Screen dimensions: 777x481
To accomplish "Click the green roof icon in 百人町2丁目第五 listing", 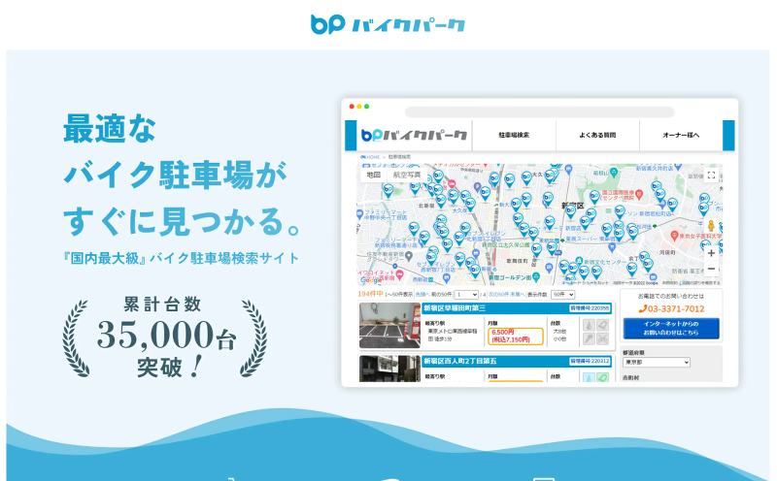I will click(602, 377).
